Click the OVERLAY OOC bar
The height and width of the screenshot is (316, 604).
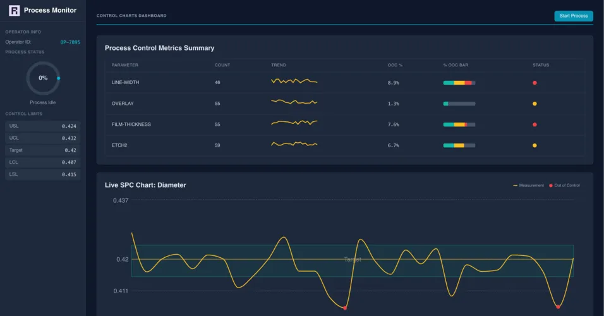tap(459, 104)
